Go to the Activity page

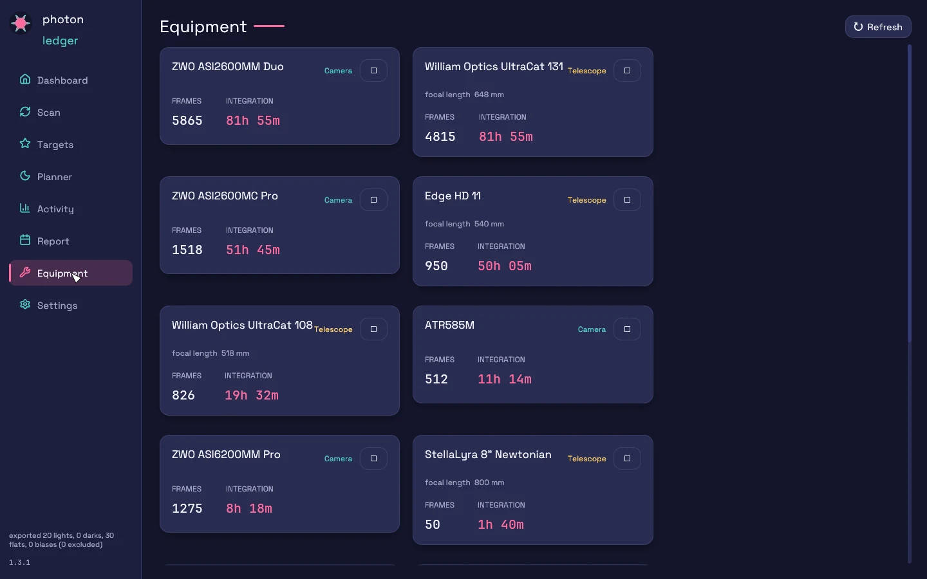(71, 208)
